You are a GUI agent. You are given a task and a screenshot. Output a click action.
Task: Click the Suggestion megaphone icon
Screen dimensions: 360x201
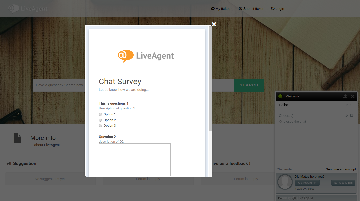9,164
